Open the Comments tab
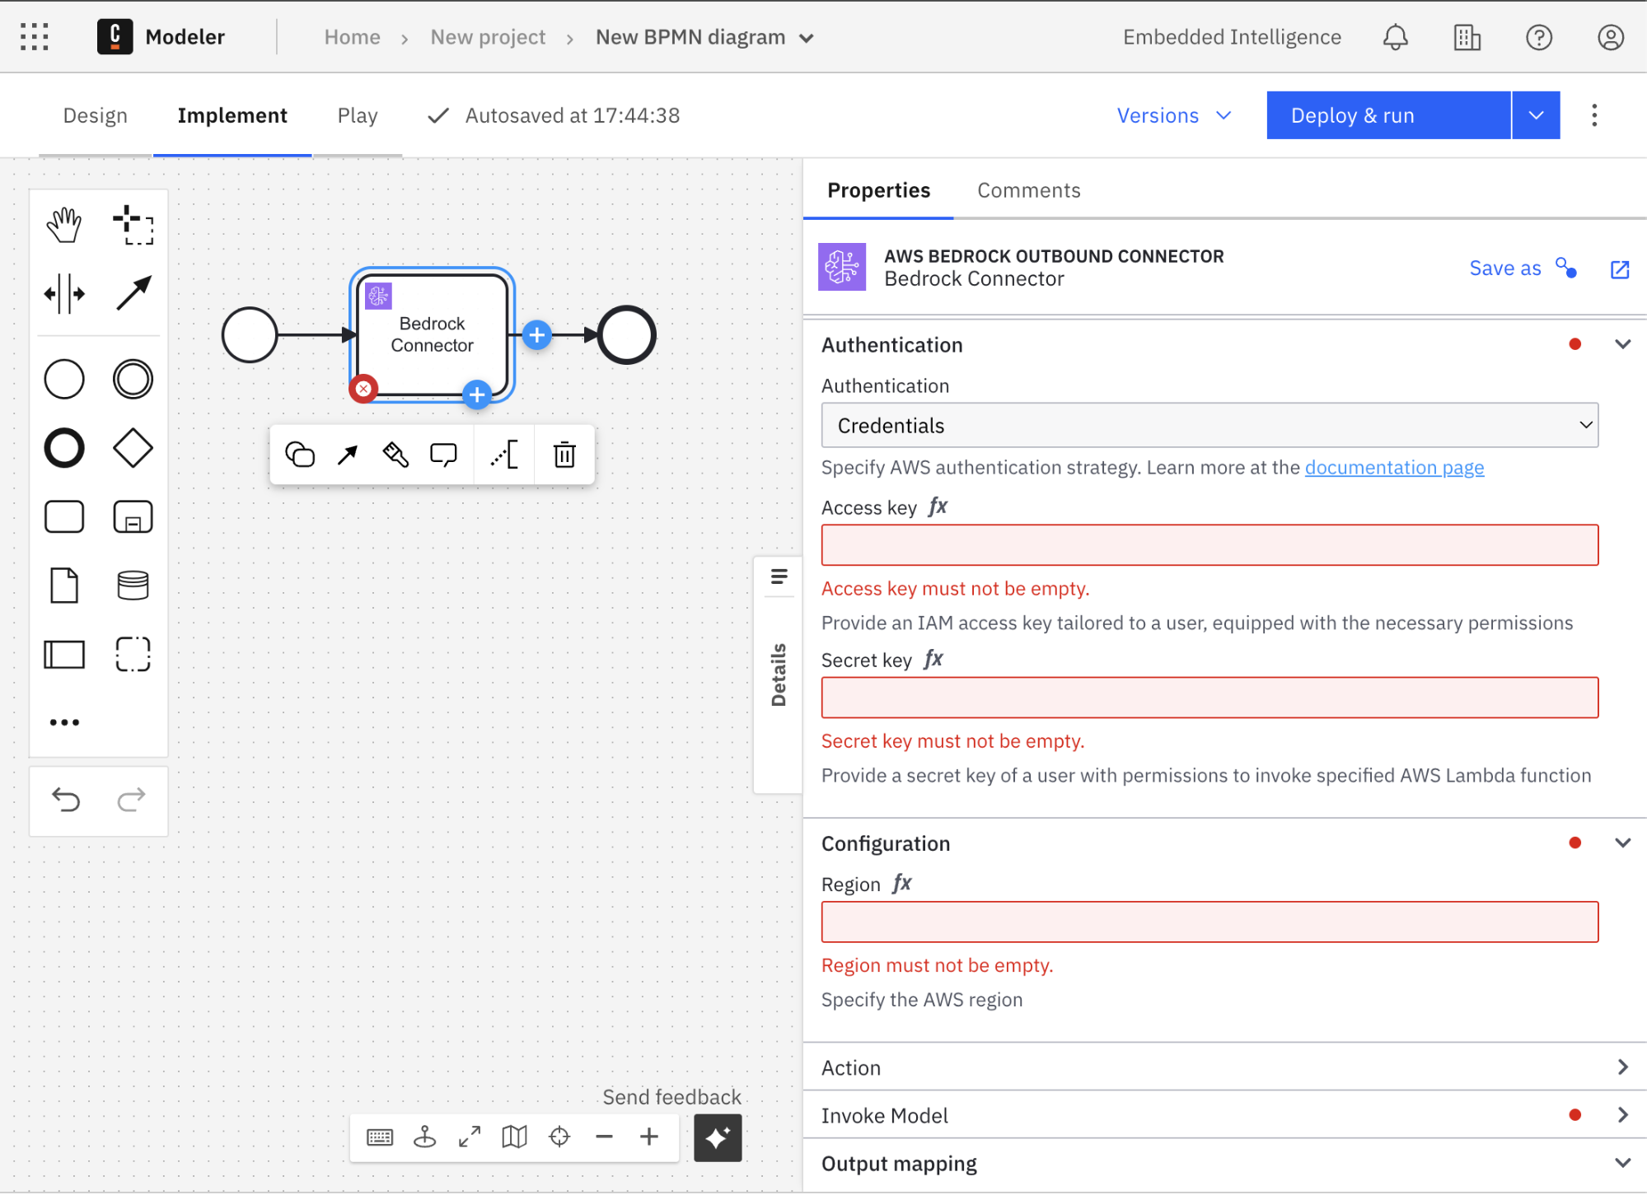Image resolution: width=1647 pixels, height=1195 pixels. 1028,190
